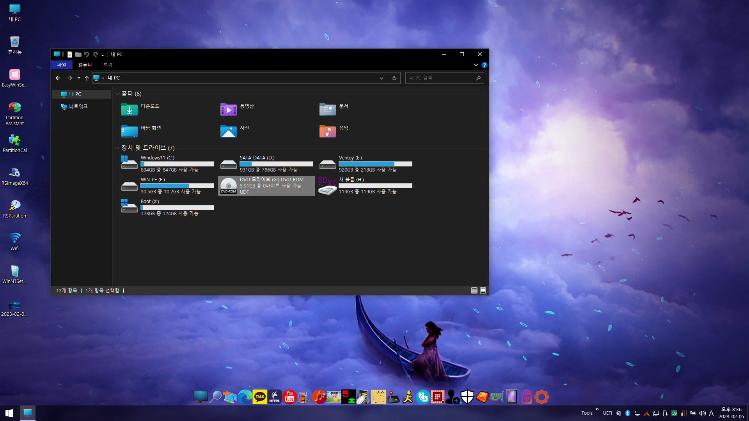The width and height of the screenshot is (749, 421).
Task: Open the 음악 music folder
Action: (x=334, y=131)
